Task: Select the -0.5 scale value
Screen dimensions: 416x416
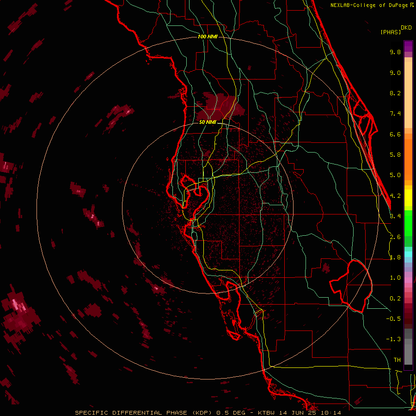Action: (393, 318)
